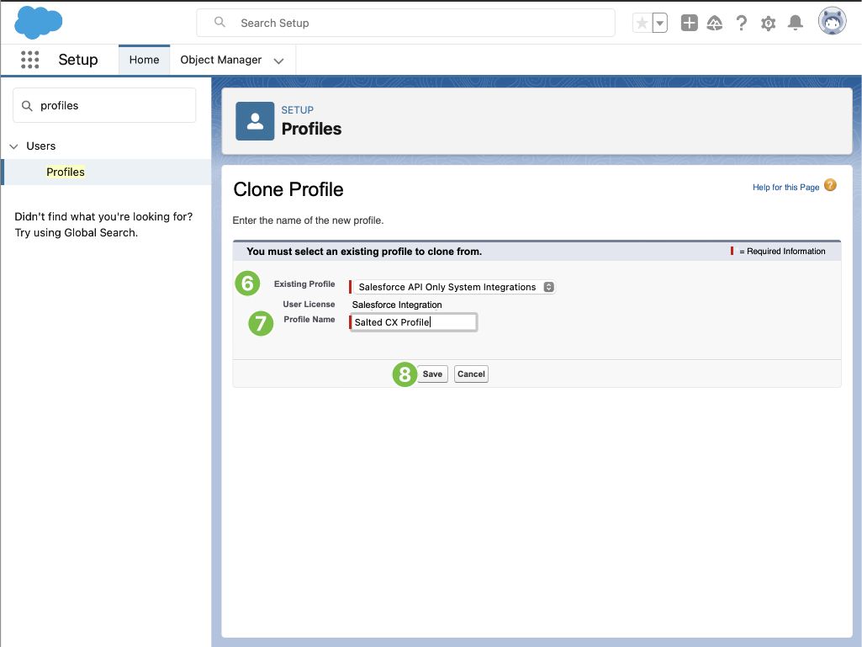
Task: Open the Existing Profile dropdown
Action: [x=453, y=287]
